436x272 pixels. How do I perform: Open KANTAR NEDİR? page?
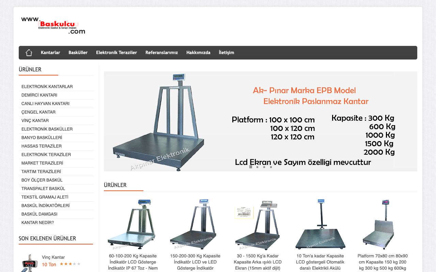(x=37, y=223)
